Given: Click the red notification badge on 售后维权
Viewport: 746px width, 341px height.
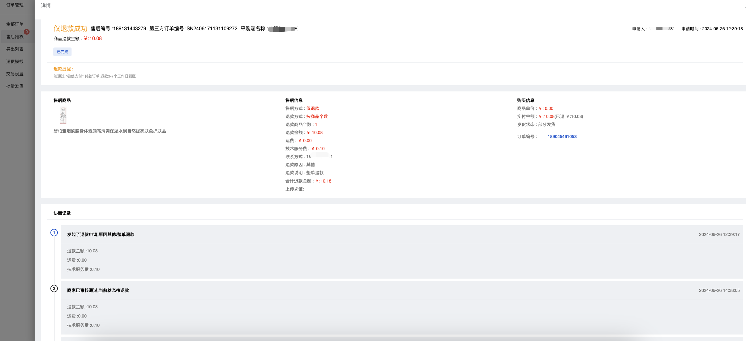Looking at the screenshot, I should pyautogui.click(x=27, y=32).
